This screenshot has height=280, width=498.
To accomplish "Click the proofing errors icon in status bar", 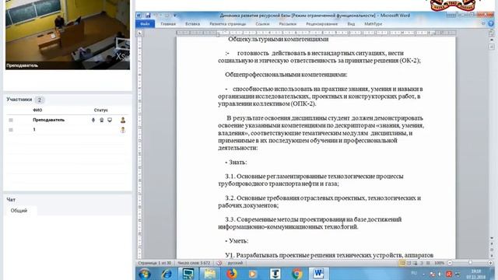I will (x=219, y=263).
